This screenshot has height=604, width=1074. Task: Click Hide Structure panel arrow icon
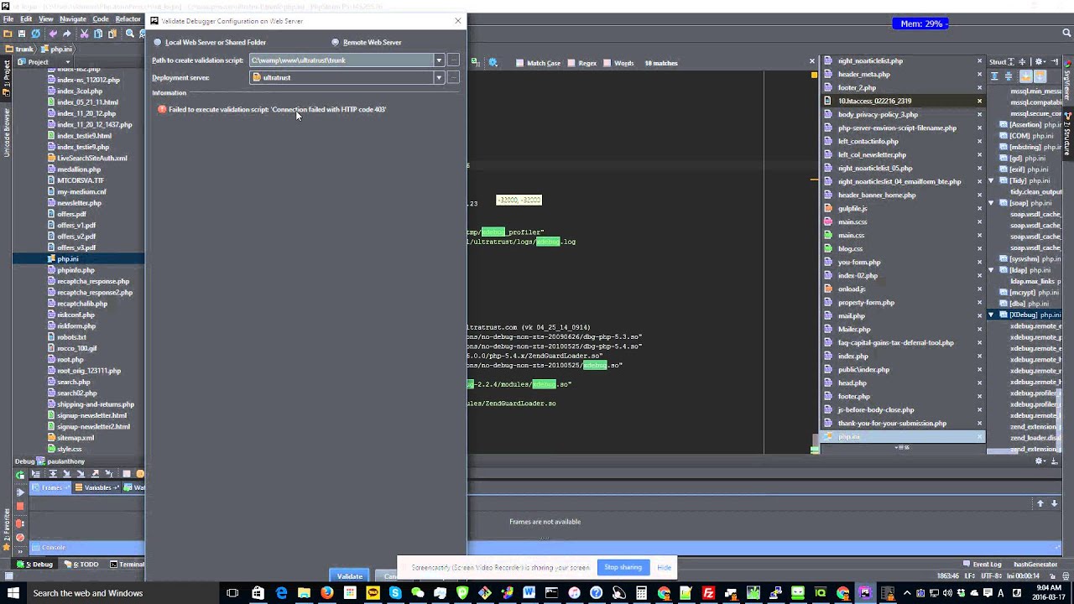click(1055, 62)
